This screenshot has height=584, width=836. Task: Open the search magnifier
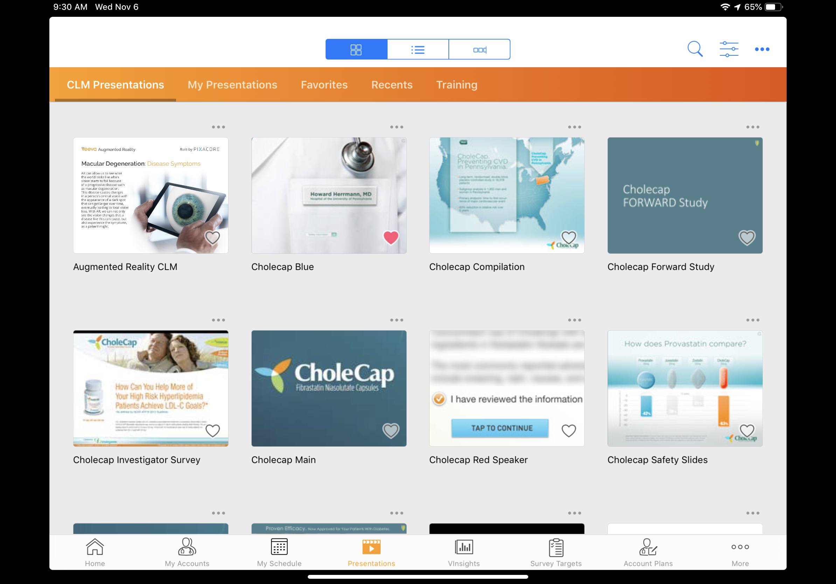(x=695, y=49)
